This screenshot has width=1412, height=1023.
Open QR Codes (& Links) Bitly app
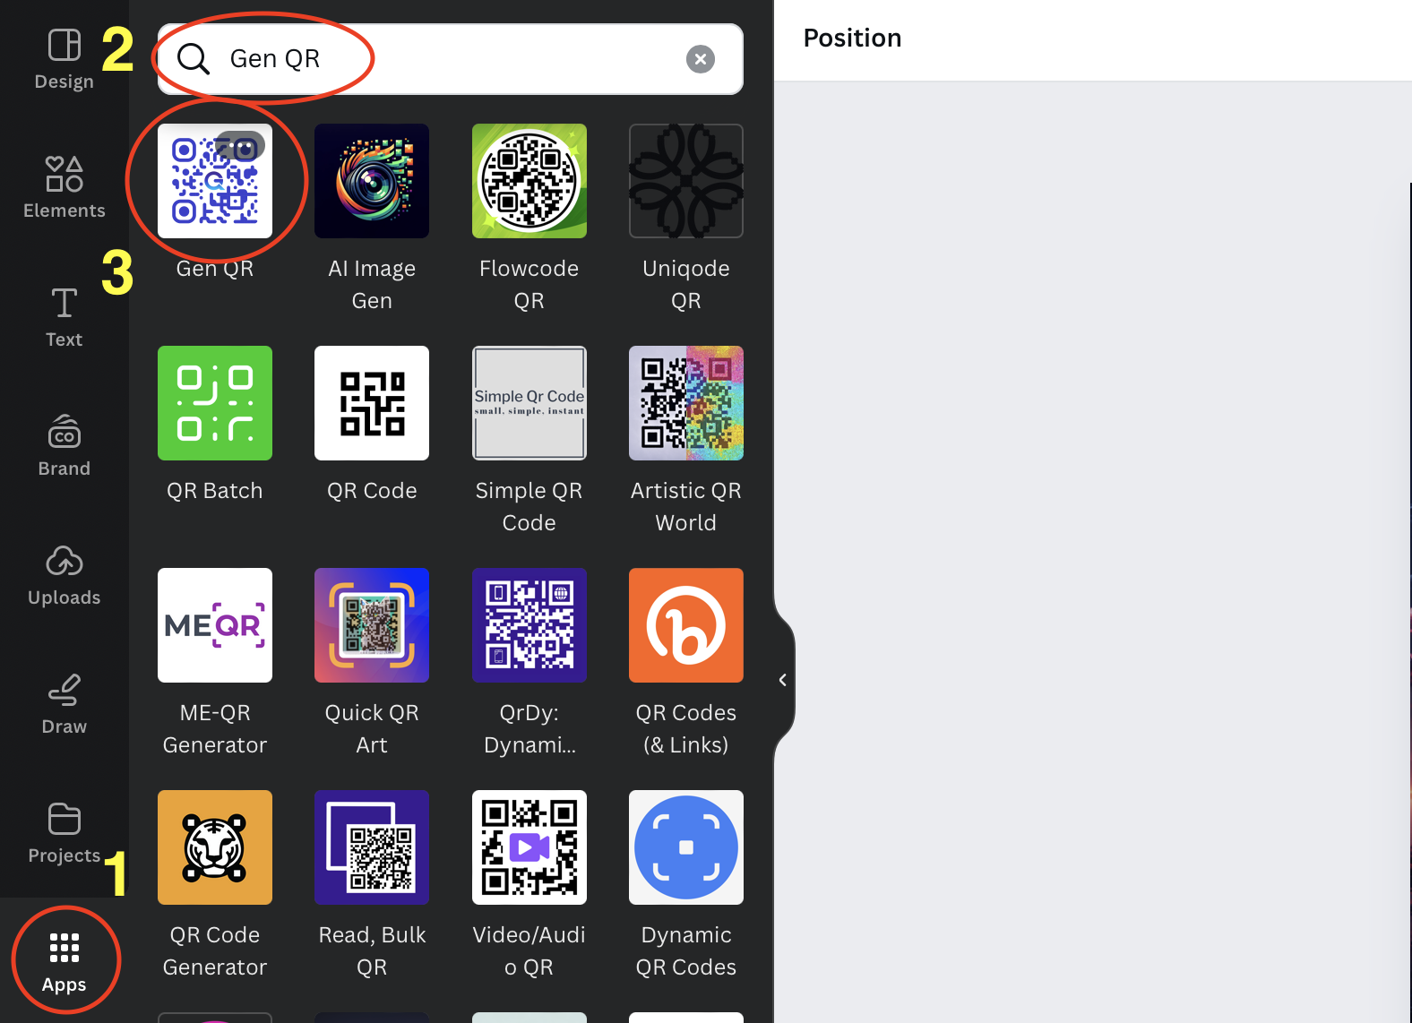(685, 625)
